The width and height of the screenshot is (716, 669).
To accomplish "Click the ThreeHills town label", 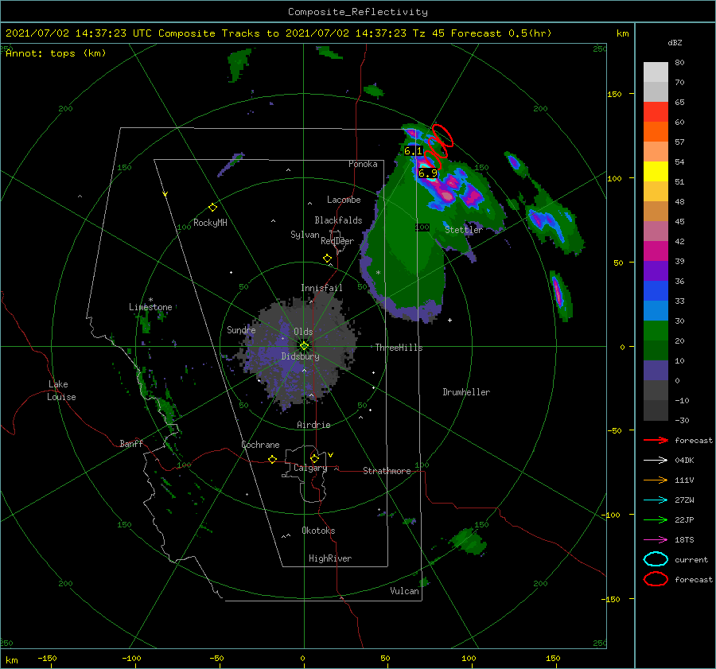I will click(x=399, y=348).
